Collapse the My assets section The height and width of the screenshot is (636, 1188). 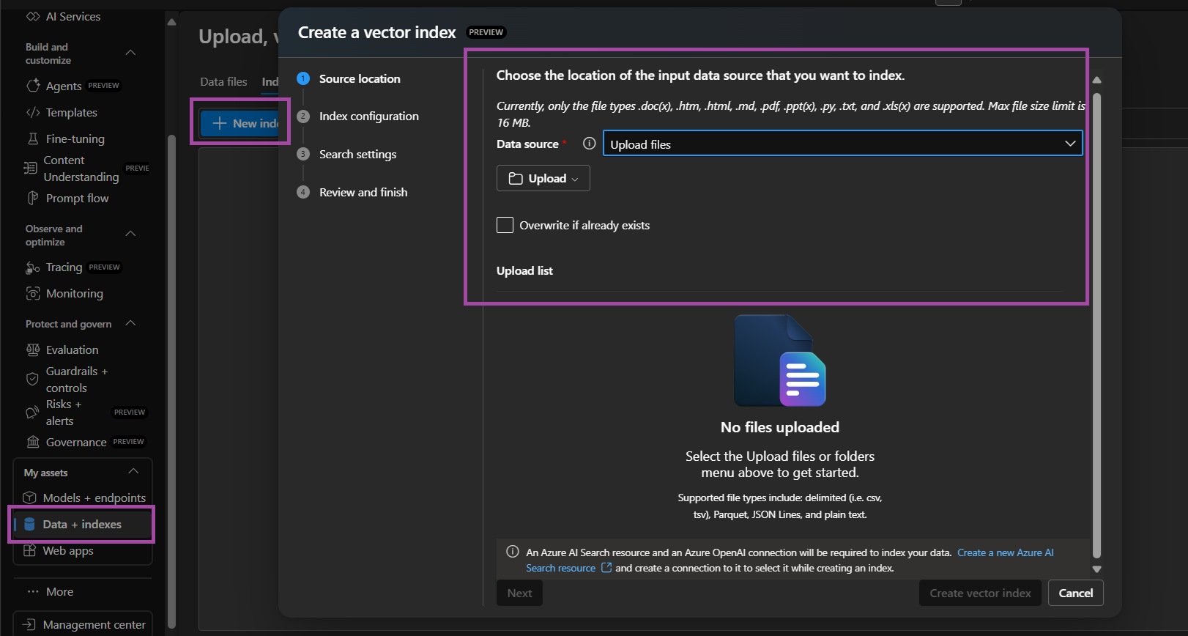133,471
